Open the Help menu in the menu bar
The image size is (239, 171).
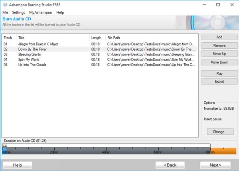pos(60,12)
